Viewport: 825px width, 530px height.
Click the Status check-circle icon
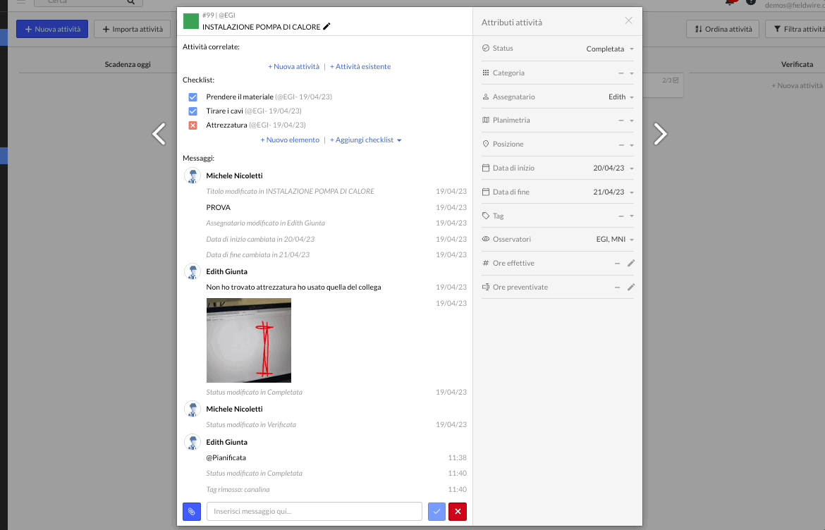coord(486,48)
